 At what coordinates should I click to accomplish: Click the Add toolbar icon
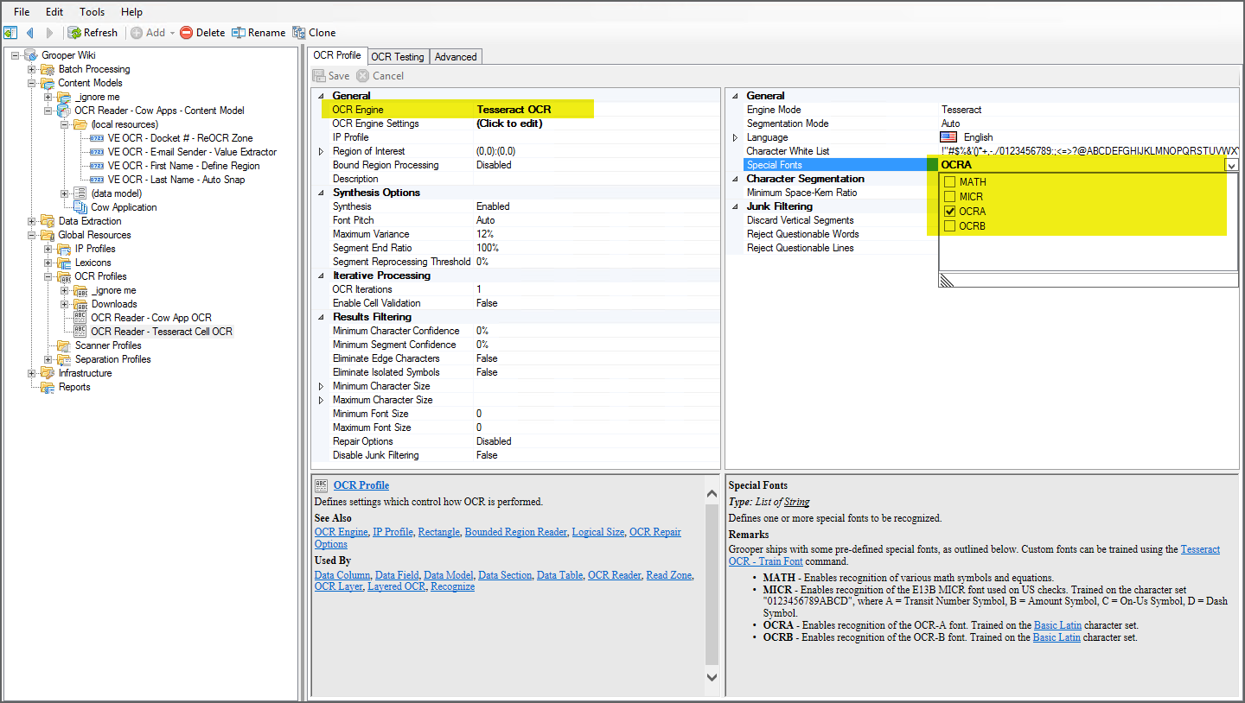pos(137,33)
